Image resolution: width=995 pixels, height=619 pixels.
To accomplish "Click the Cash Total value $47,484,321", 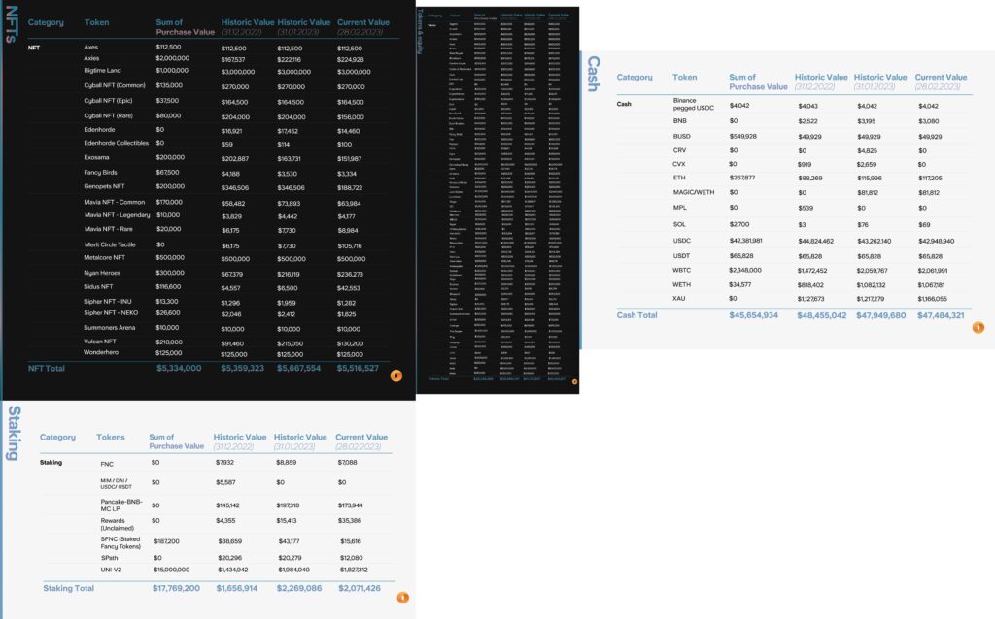I will [941, 315].
